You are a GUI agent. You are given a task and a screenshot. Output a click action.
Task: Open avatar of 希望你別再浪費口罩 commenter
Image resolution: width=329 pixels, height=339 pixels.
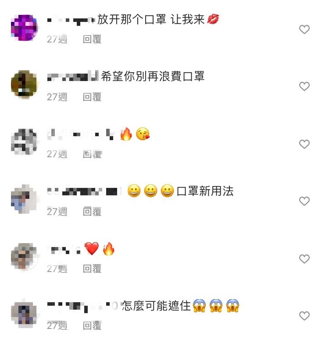tap(24, 85)
